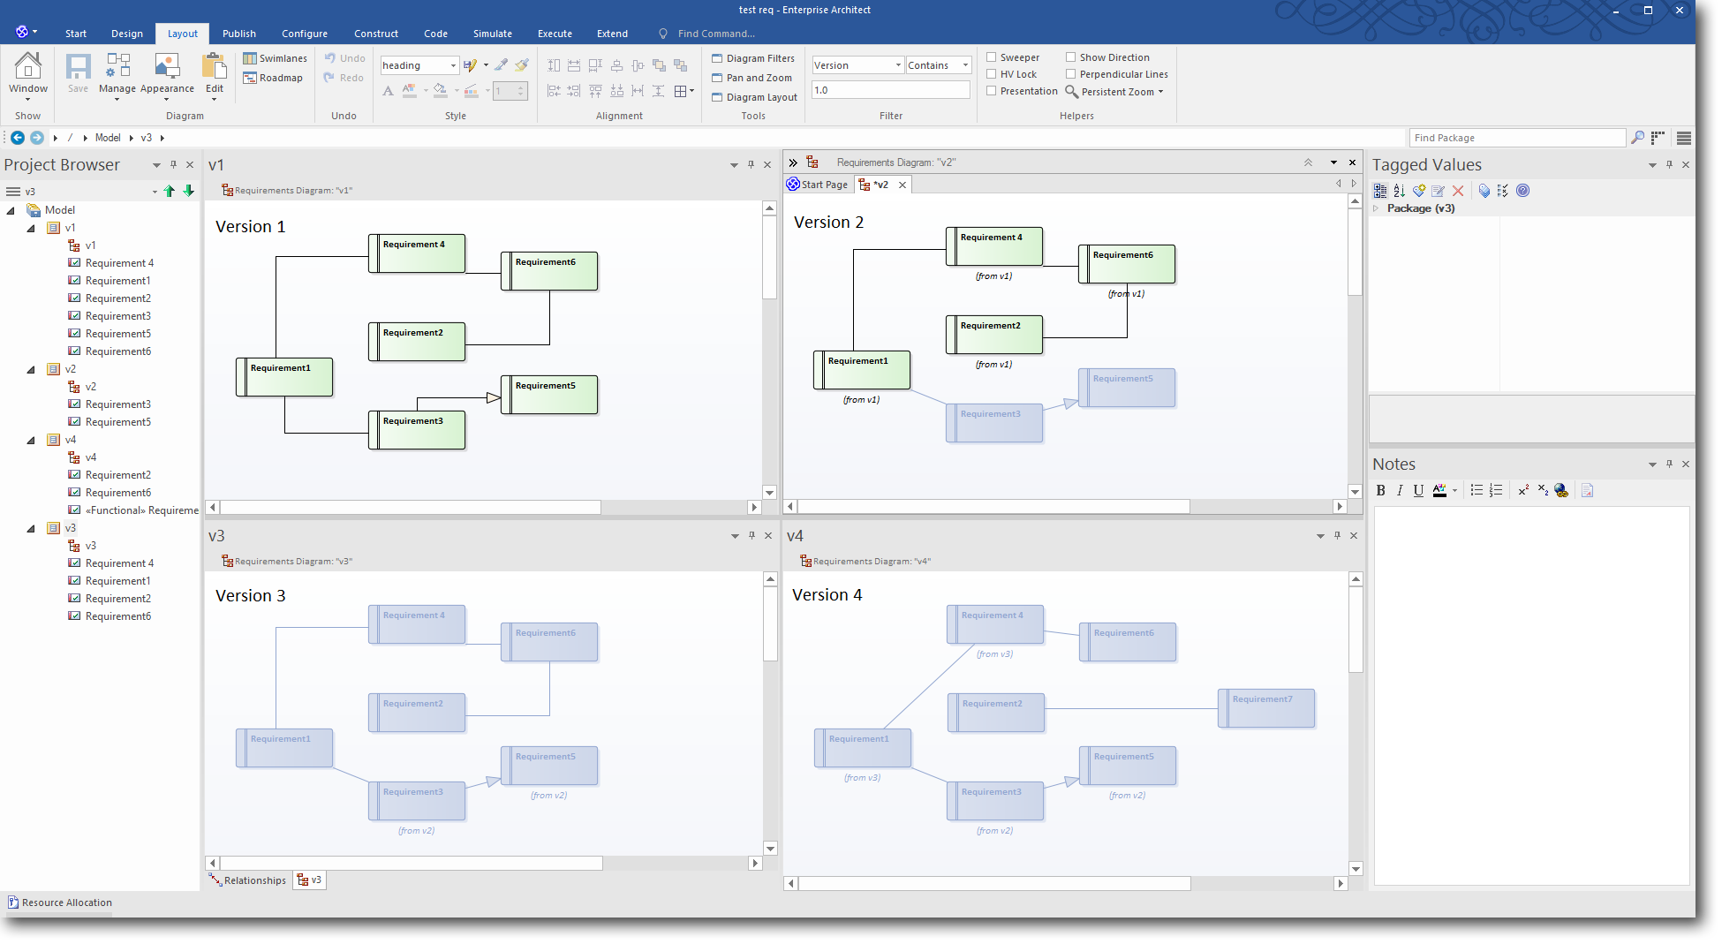Enable the Sweeper checkbox

coord(992,57)
